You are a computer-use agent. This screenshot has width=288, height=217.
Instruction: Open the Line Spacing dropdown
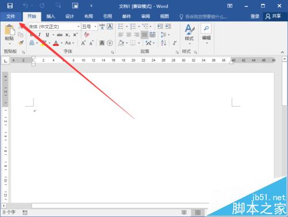(x=165, y=35)
